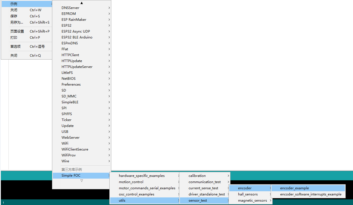Click the up scroll arrow in examples list
This screenshot has width=353, height=205.
pos(82,3)
